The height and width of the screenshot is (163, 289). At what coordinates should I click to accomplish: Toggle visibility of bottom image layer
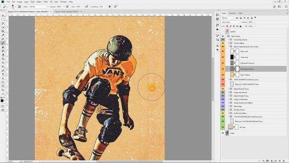tap(223, 133)
